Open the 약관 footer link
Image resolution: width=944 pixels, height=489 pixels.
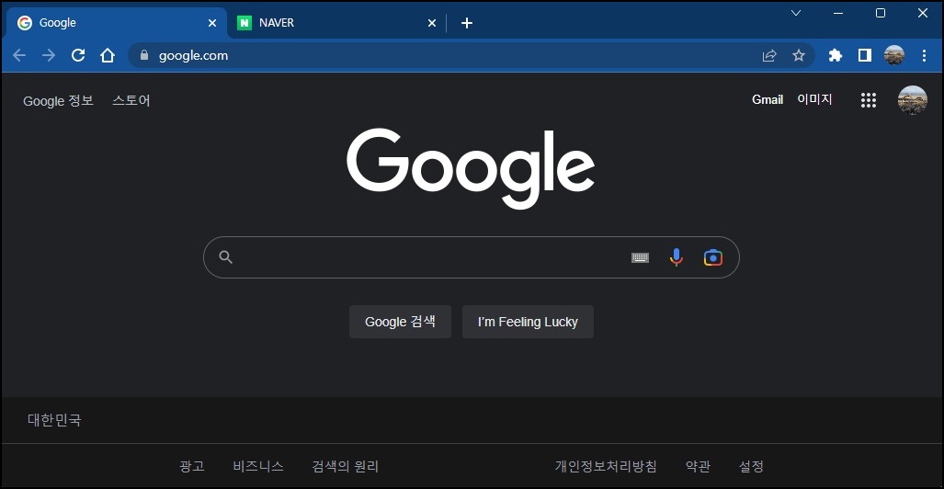coord(698,466)
